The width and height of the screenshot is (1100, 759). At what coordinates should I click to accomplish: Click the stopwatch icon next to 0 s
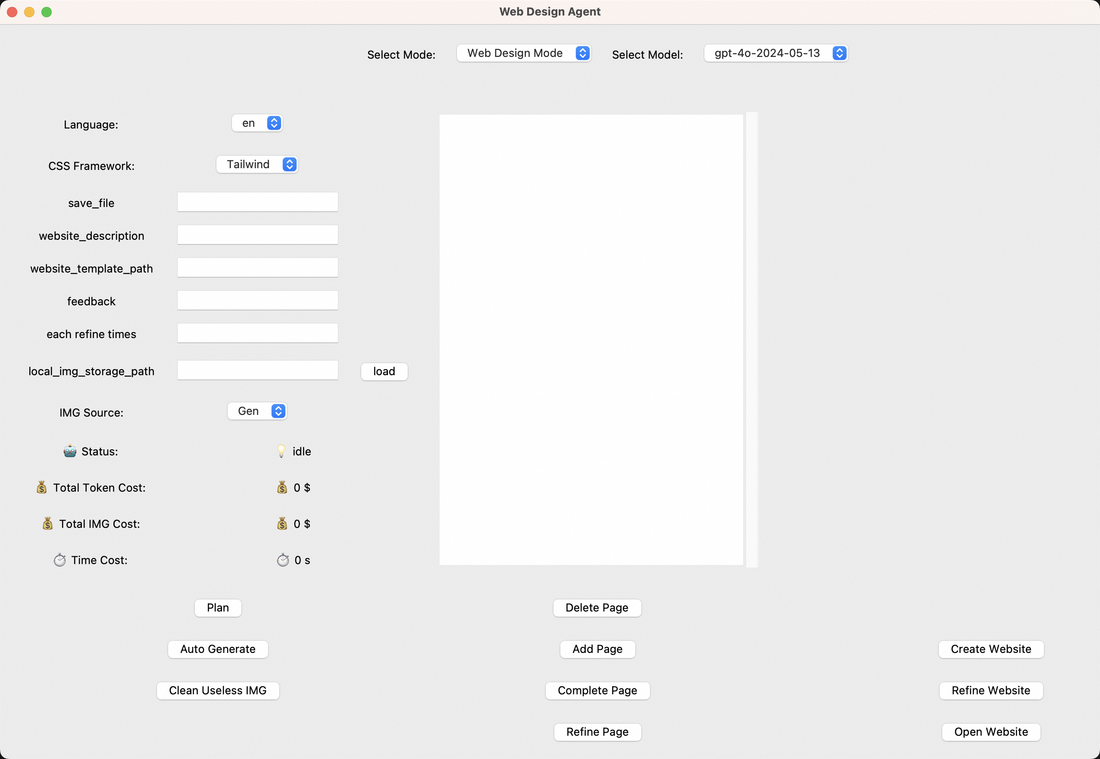click(x=283, y=560)
